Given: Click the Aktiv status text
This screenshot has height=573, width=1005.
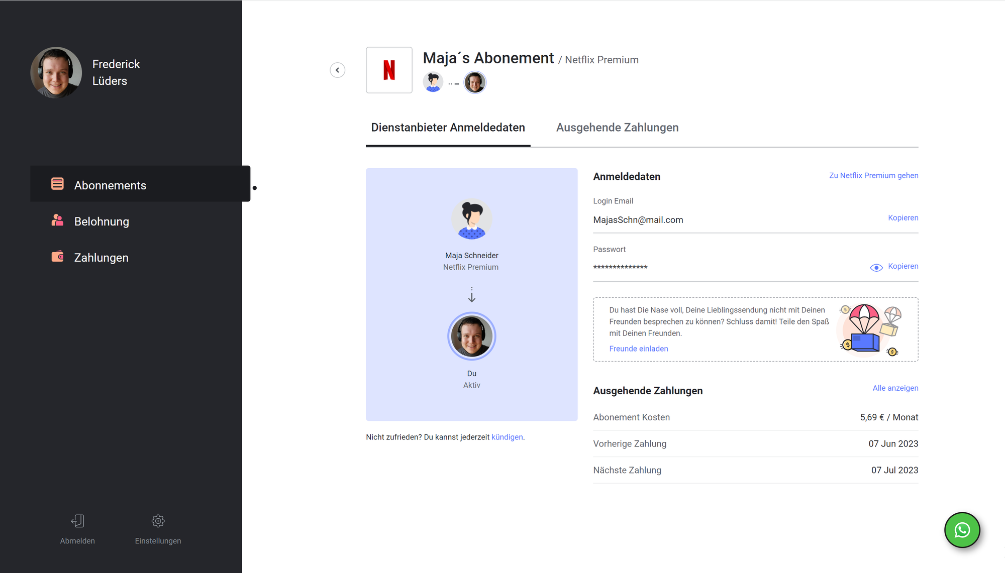Looking at the screenshot, I should pos(471,385).
